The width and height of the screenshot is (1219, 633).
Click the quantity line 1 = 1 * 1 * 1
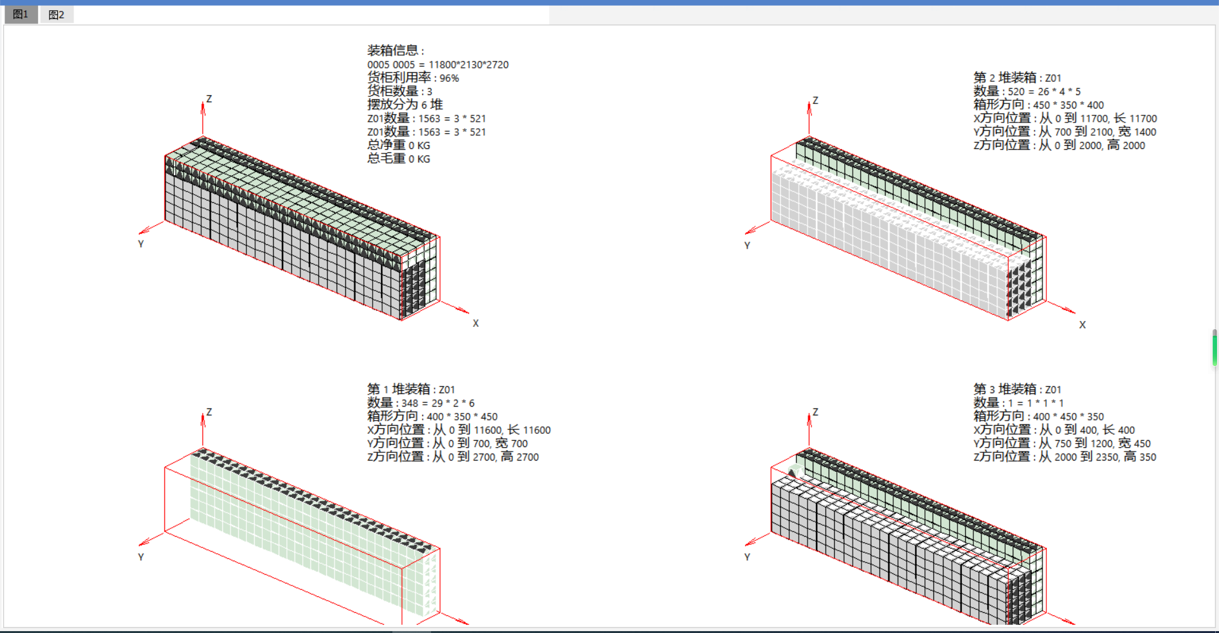pyautogui.click(x=1018, y=403)
